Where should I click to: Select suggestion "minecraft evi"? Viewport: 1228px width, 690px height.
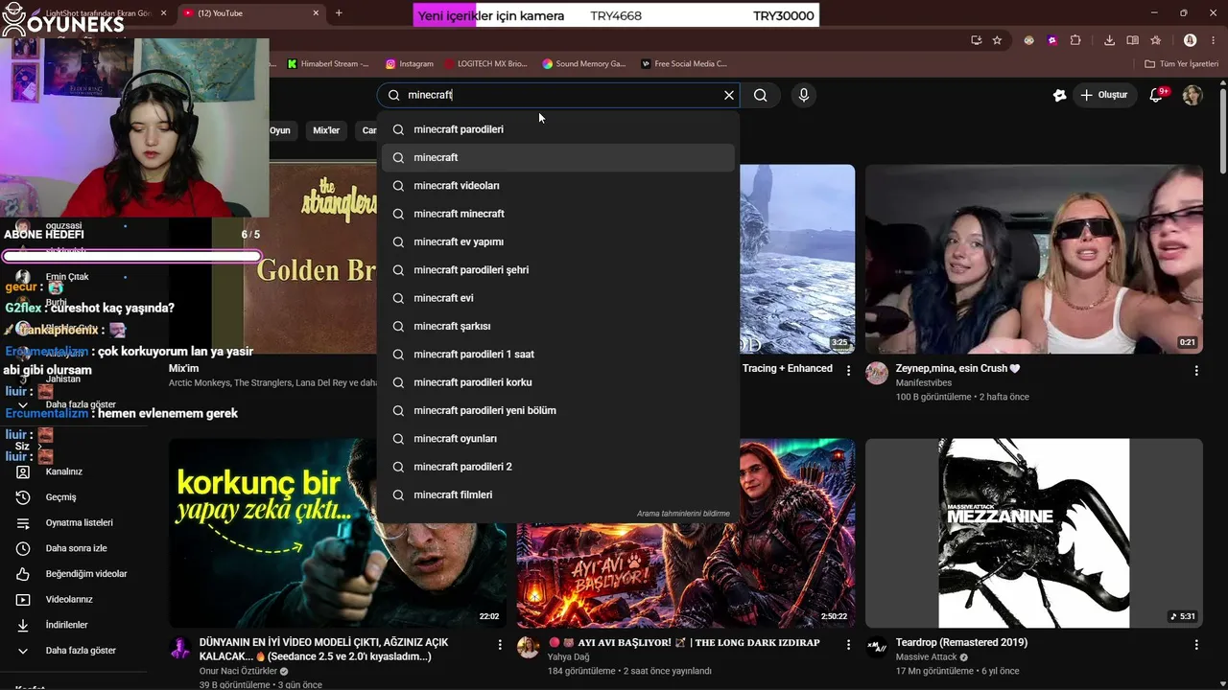pyautogui.click(x=558, y=298)
